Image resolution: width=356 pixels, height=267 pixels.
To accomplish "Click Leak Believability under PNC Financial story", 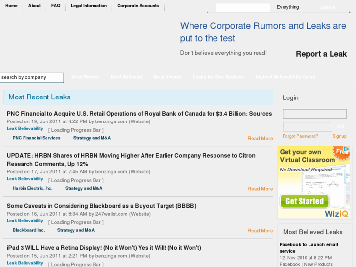I will pyautogui.click(x=25, y=129).
